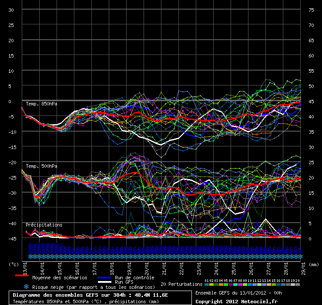Select perturbation 06 purple color swatch
This screenshot has width=322, height=305.
(231, 285)
